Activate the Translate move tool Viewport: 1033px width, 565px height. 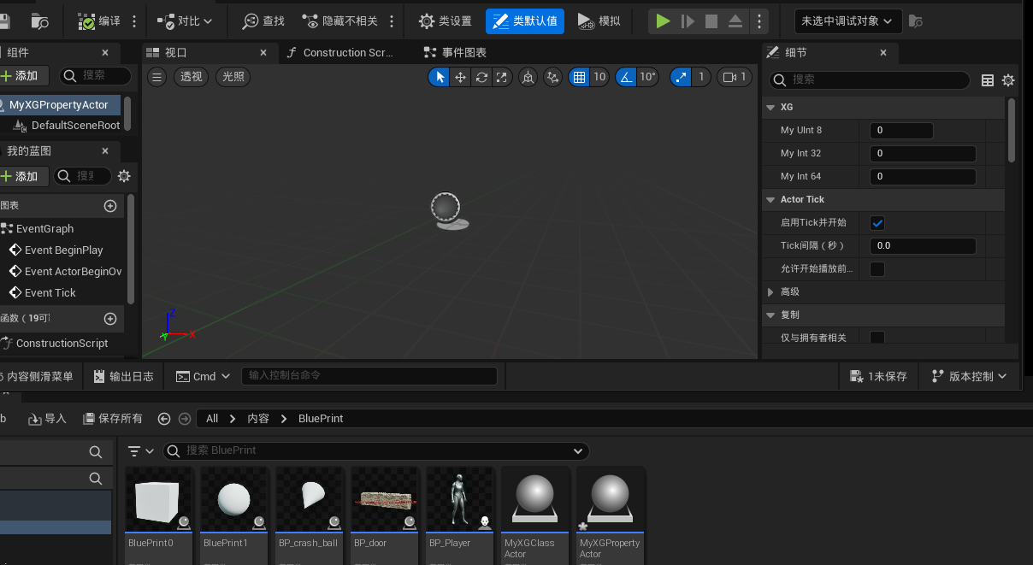click(x=461, y=78)
